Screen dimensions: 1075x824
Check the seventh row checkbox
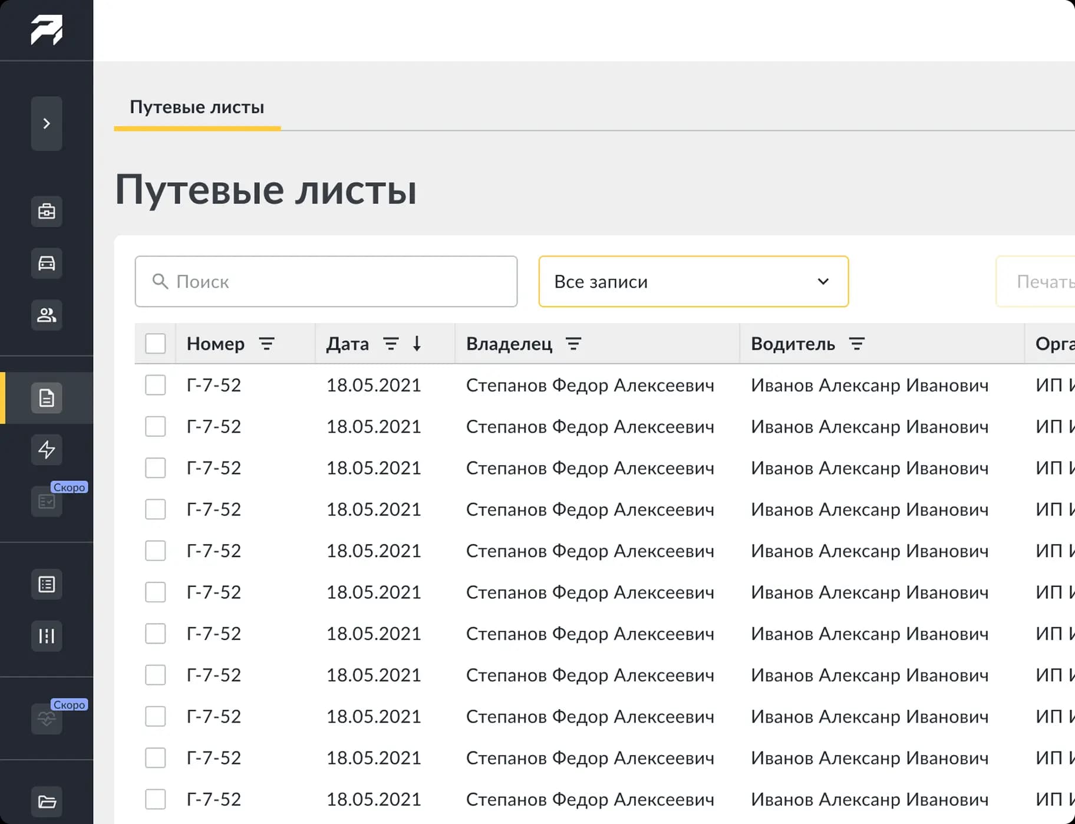(156, 634)
